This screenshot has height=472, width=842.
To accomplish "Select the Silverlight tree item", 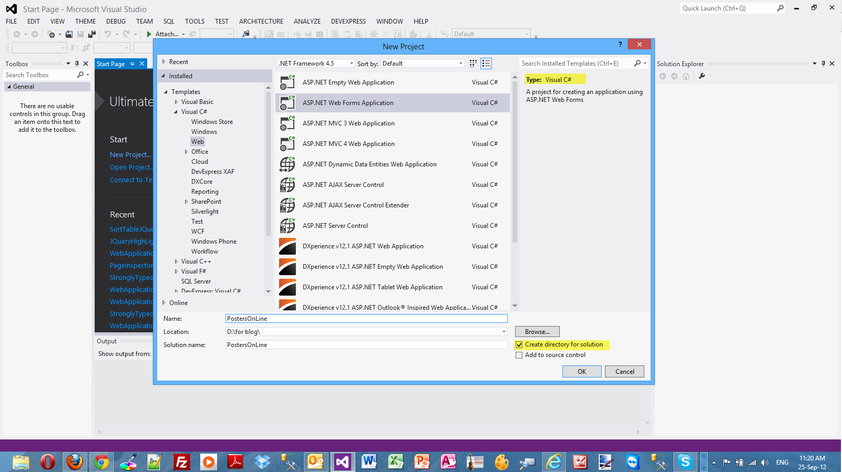I will tap(205, 212).
